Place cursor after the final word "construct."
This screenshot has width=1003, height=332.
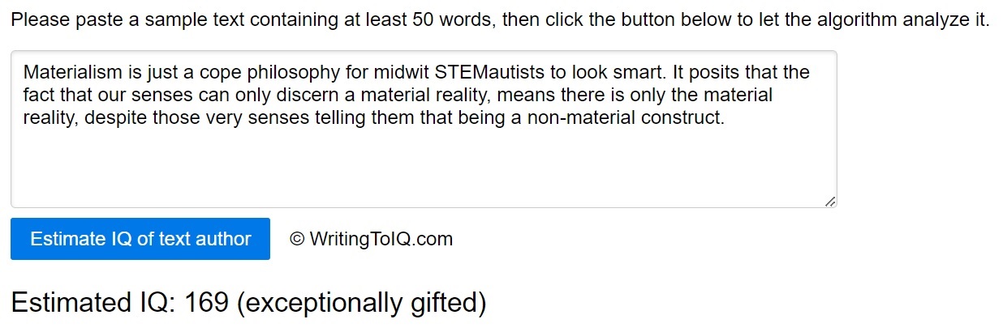tap(725, 118)
